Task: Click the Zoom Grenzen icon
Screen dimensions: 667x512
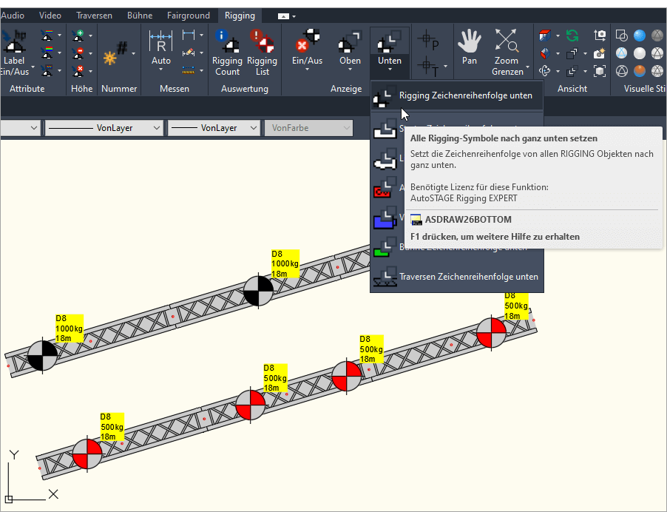Action: coord(507,41)
